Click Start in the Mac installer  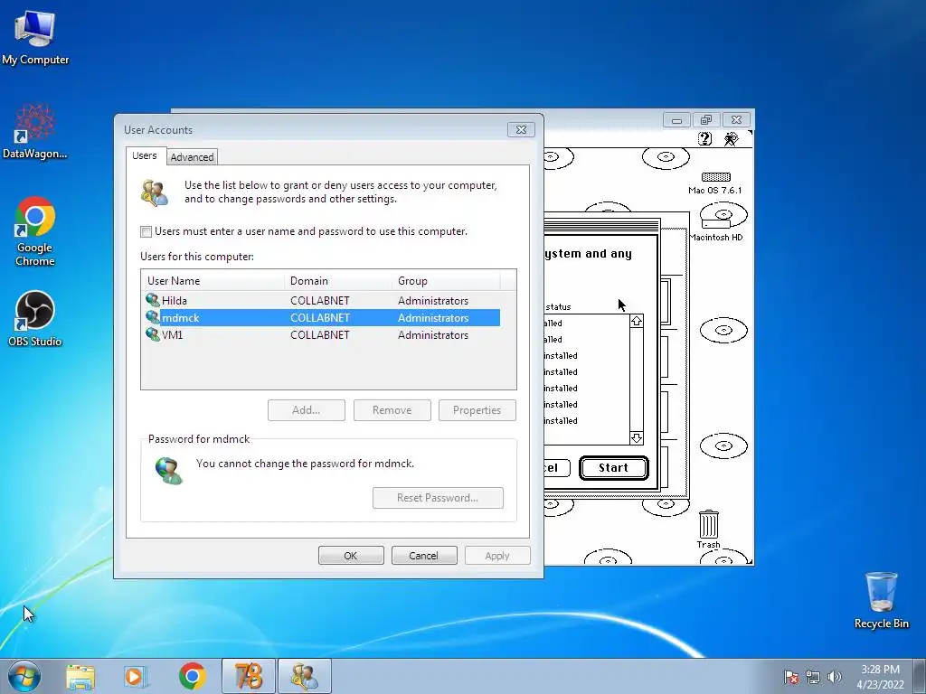coord(614,467)
